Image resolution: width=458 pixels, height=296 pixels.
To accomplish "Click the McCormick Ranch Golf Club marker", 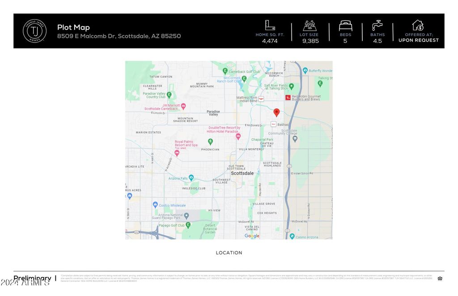I will pos(244,79).
